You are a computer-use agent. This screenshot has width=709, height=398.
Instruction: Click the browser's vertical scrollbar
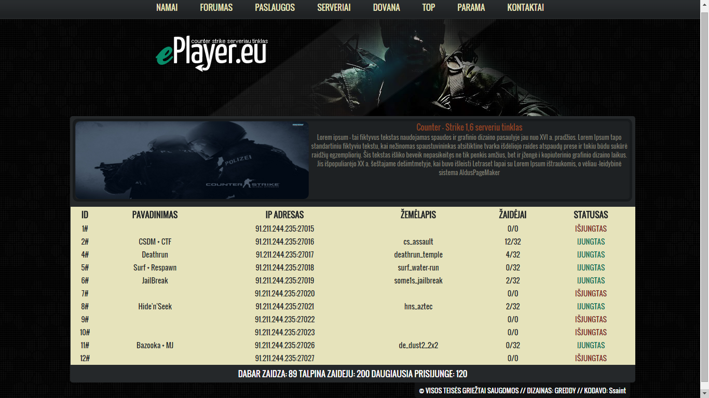(704, 199)
